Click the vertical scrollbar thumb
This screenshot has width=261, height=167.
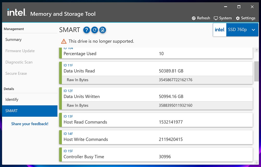click(x=257, y=71)
